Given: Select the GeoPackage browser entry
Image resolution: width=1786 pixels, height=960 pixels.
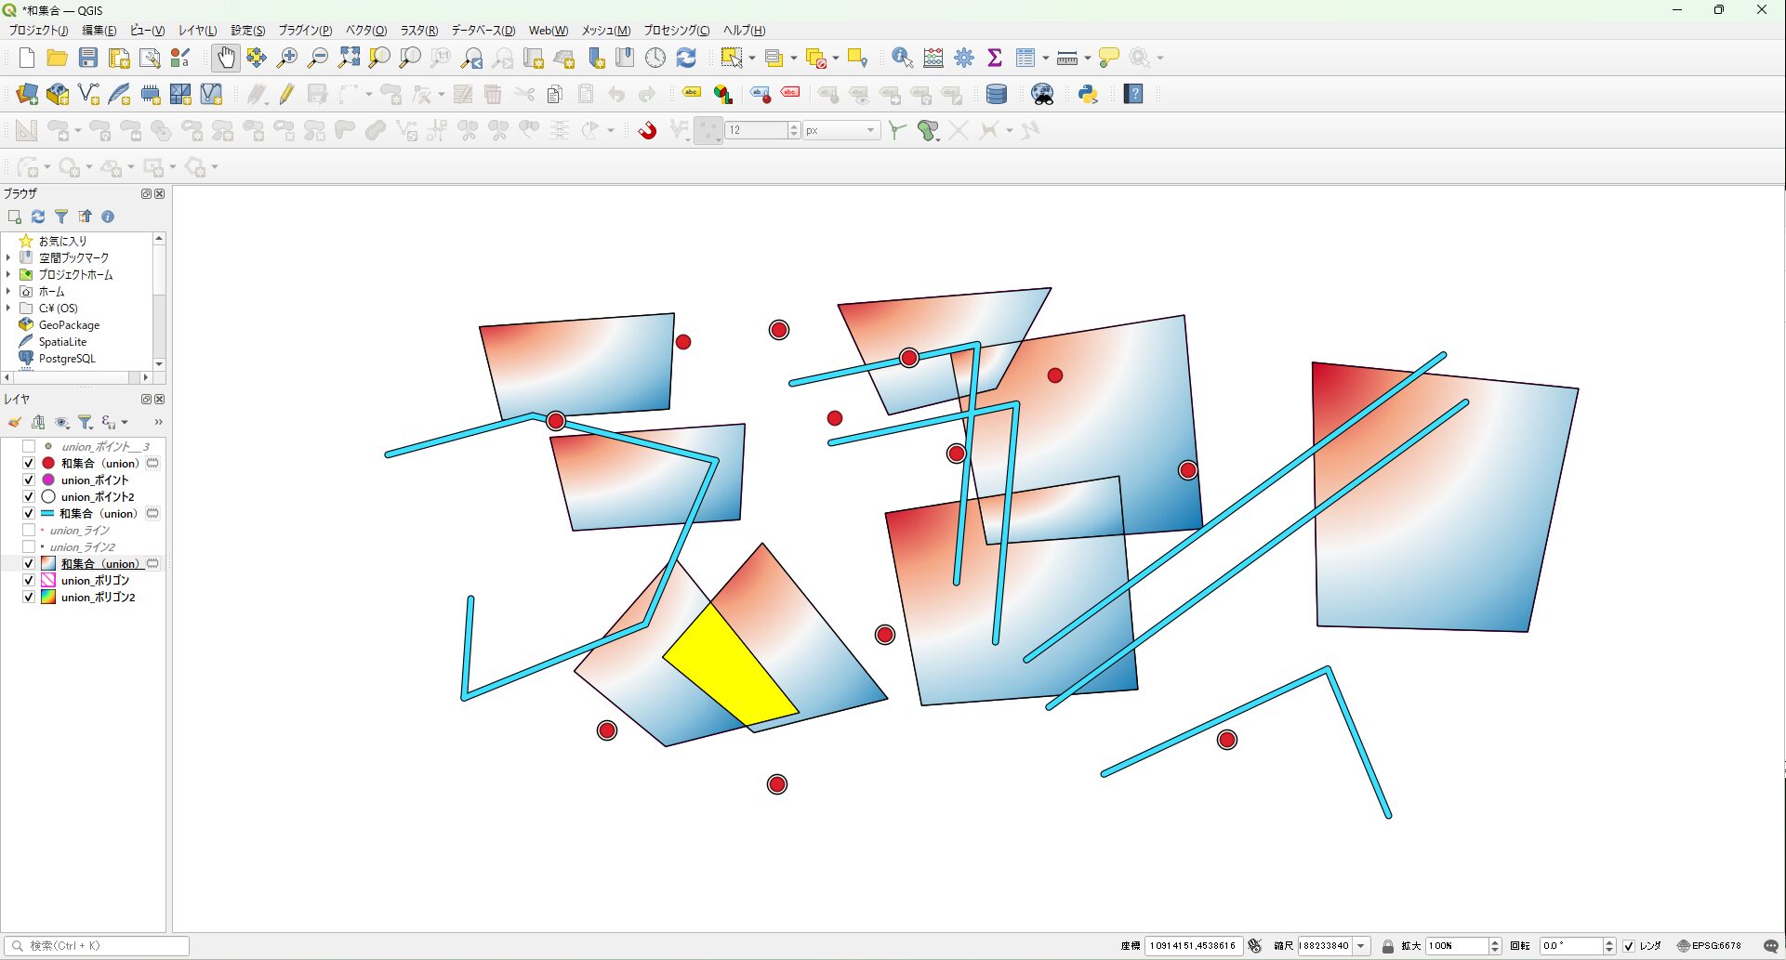Looking at the screenshot, I should click(69, 325).
